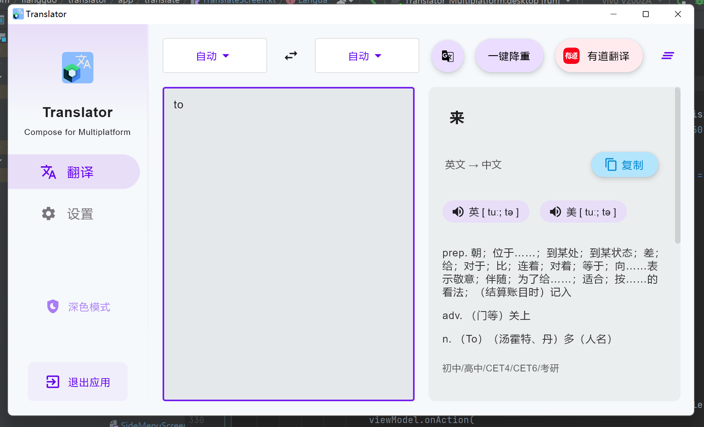Select the 翻译 sidebar tab
Screen dimensions: 704x427
(74, 172)
